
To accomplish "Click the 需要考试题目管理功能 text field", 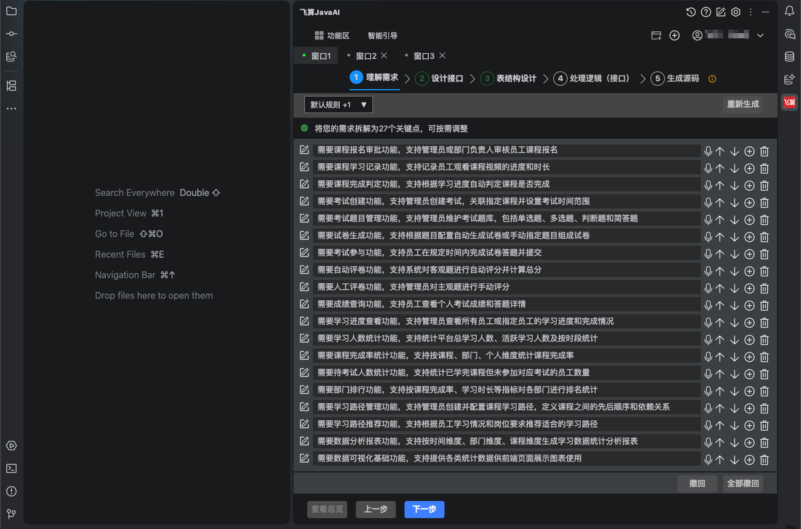I will (507, 218).
